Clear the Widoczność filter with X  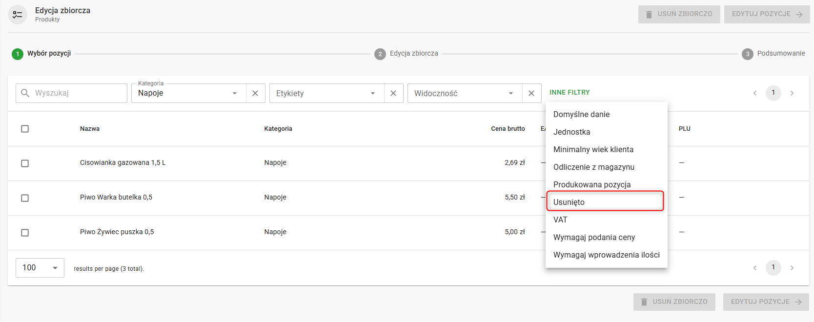click(531, 93)
